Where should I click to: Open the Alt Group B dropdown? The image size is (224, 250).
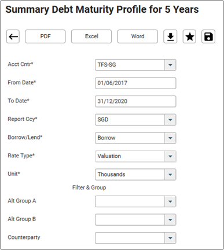[170, 219]
